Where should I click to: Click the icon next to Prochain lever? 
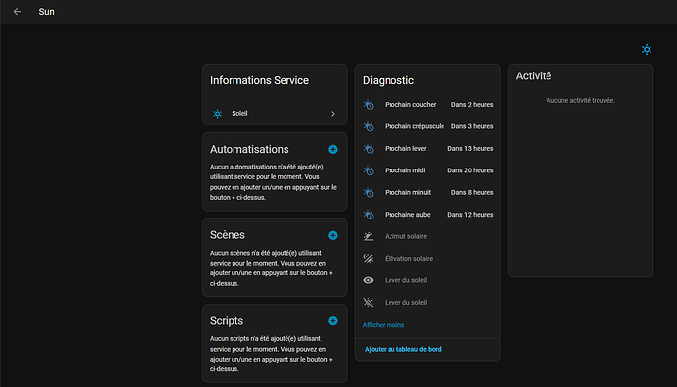point(368,149)
